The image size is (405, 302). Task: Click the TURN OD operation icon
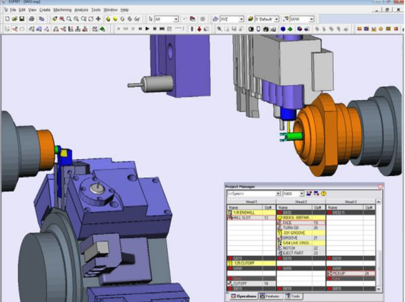[280, 228]
